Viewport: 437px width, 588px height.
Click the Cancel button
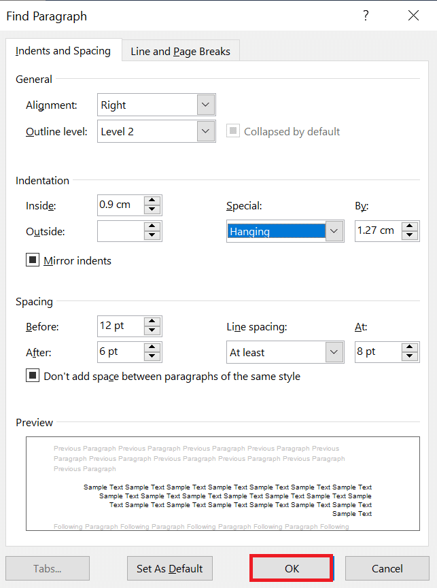(387, 568)
